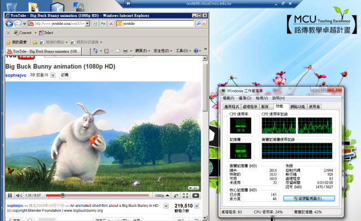Open 網頁快訊圖庫 web slice gallery
The width and height of the screenshot is (361, 221).
86,42
